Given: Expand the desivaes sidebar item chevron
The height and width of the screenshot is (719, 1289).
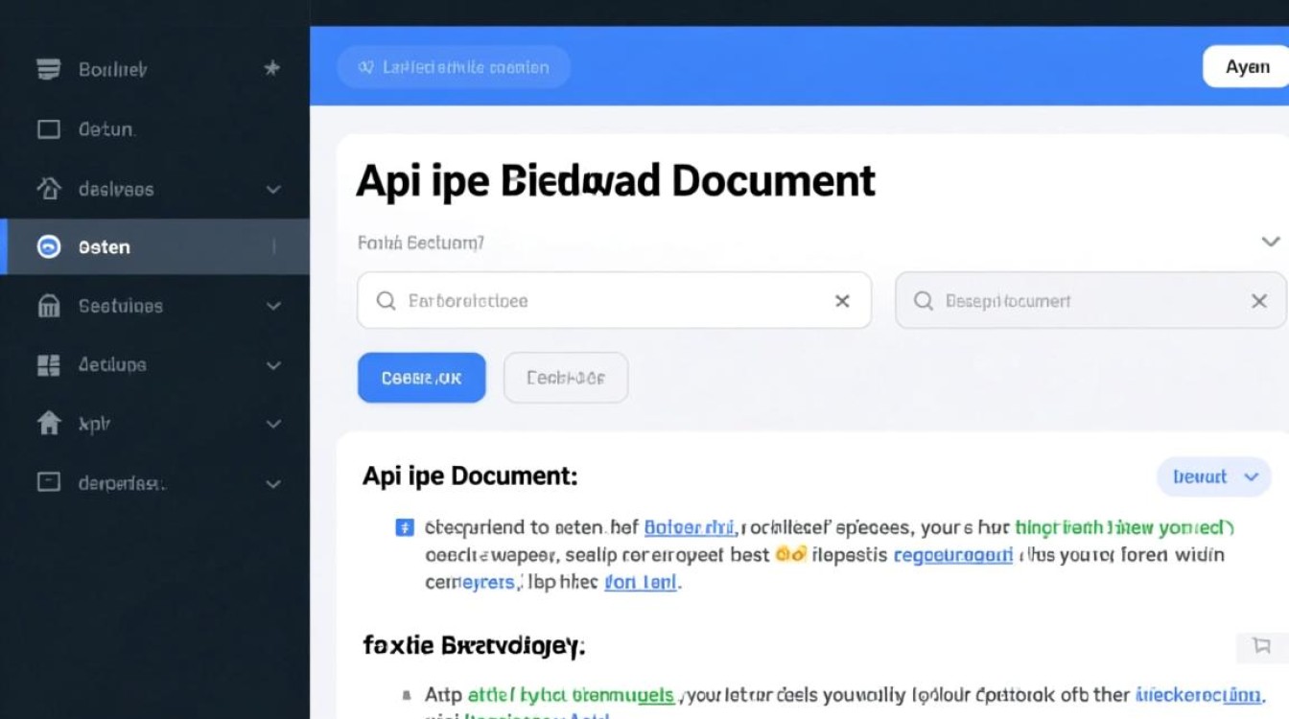Looking at the screenshot, I should (273, 189).
